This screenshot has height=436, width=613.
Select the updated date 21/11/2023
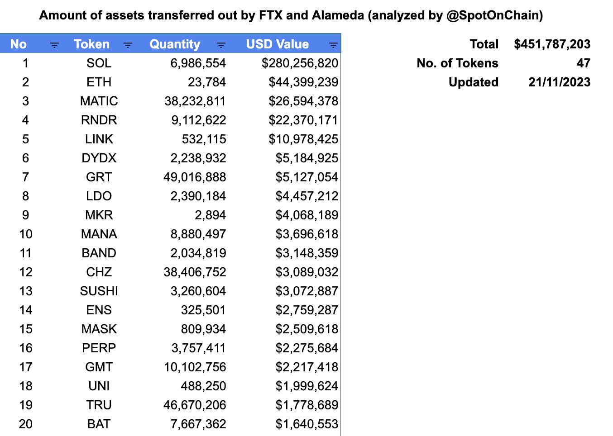pyautogui.click(x=559, y=82)
